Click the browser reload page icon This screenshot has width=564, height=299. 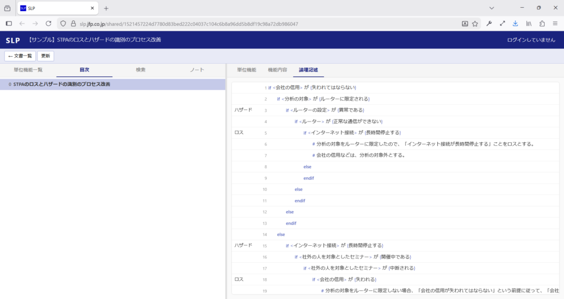48,24
